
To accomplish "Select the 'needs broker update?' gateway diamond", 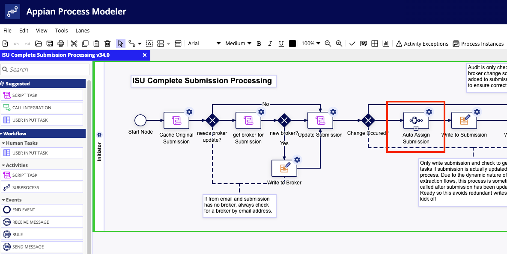I will tap(212, 120).
